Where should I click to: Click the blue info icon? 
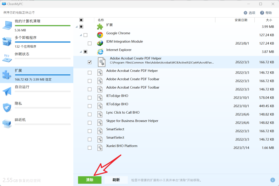coord(273,180)
